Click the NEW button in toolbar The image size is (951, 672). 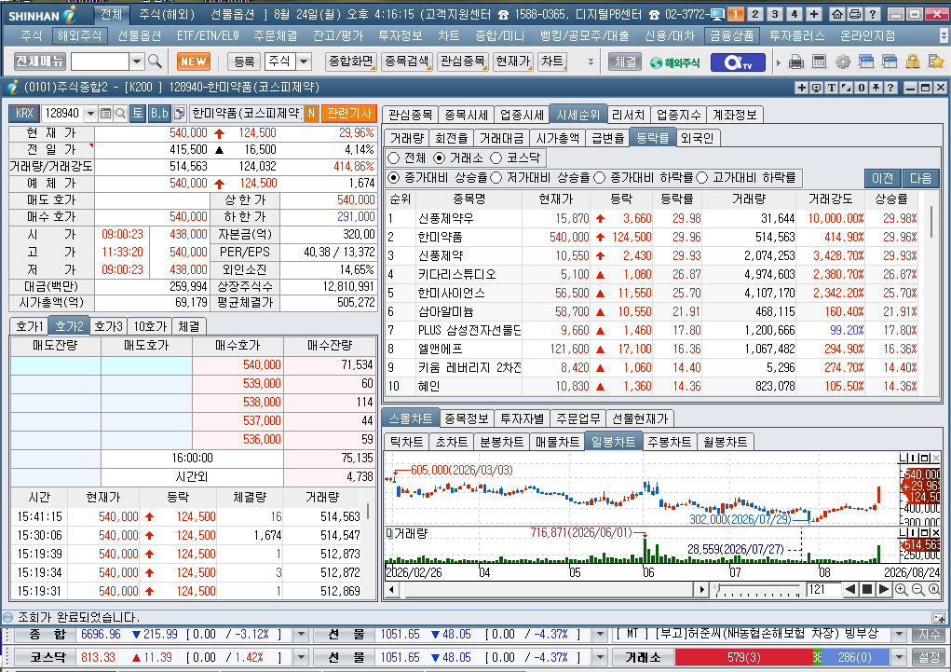tap(194, 62)
